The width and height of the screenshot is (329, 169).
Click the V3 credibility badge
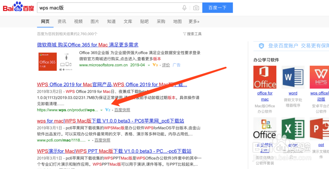point(155,65)
